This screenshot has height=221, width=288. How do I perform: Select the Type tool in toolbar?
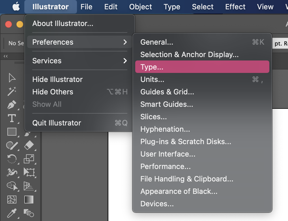coord(12,118)
